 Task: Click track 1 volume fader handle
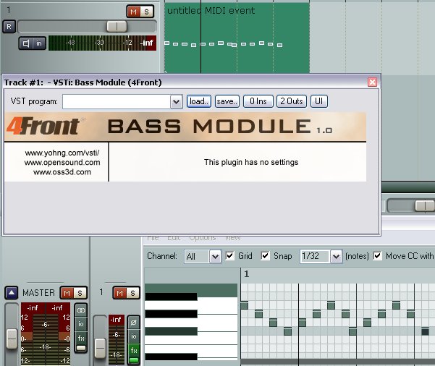[117, 27]
